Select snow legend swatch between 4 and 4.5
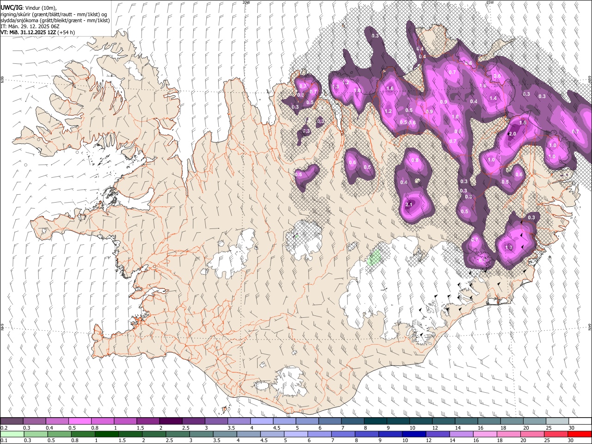This screenshot has width=592, height=444. point(262,421)
